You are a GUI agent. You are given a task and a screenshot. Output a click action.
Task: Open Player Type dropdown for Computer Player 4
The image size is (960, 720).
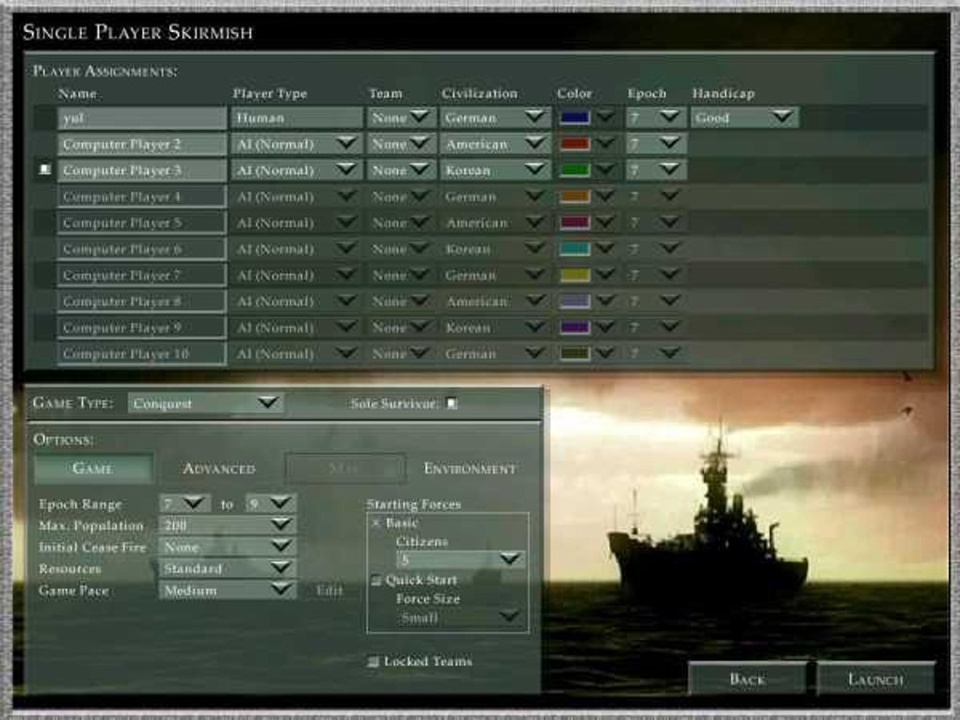coord(296,197)
